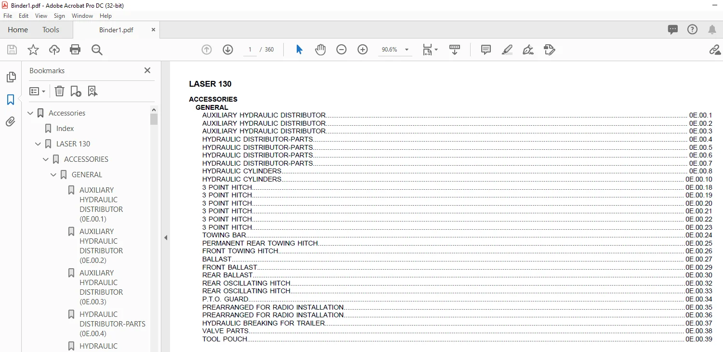
Task: Open the bookmark options dropdown menu
Action: point(37,91)
